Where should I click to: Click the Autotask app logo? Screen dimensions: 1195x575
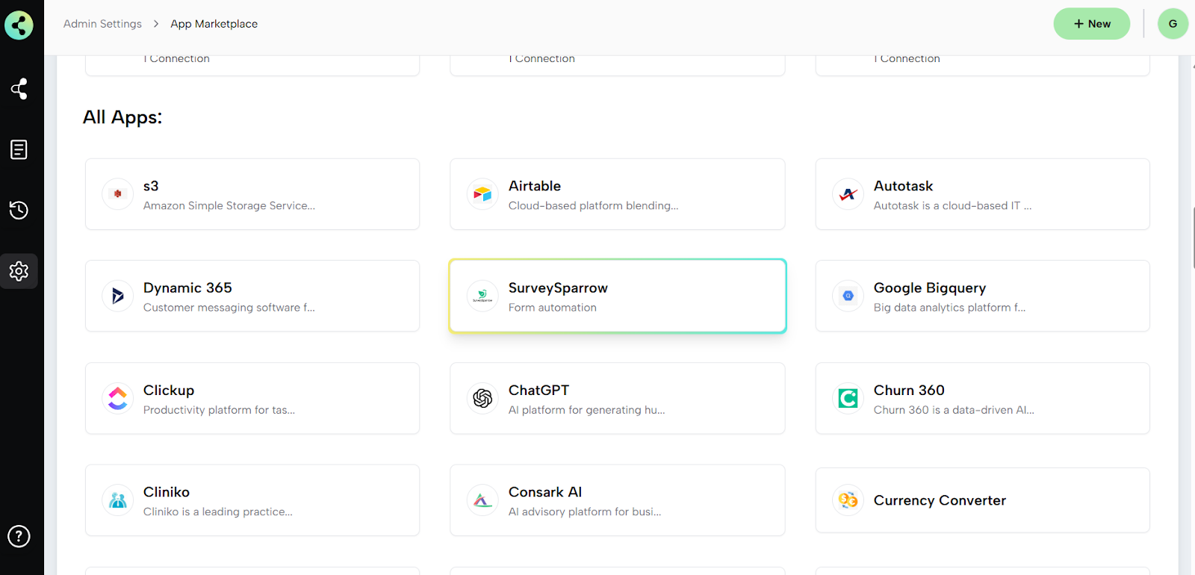[x=848, y=194]
